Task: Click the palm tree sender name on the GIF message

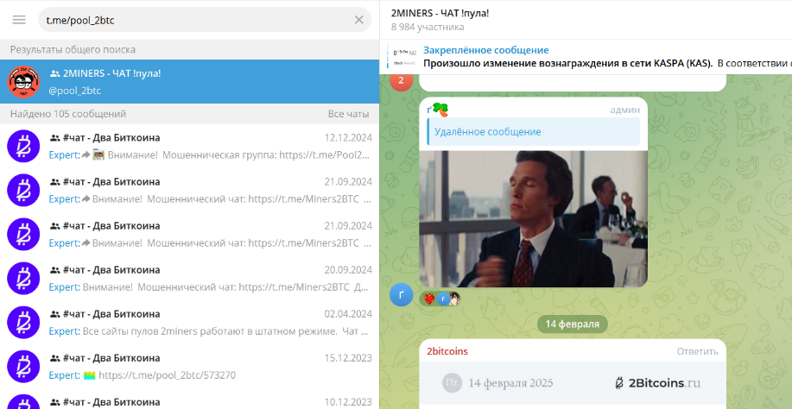Action: tap(437, 109)
